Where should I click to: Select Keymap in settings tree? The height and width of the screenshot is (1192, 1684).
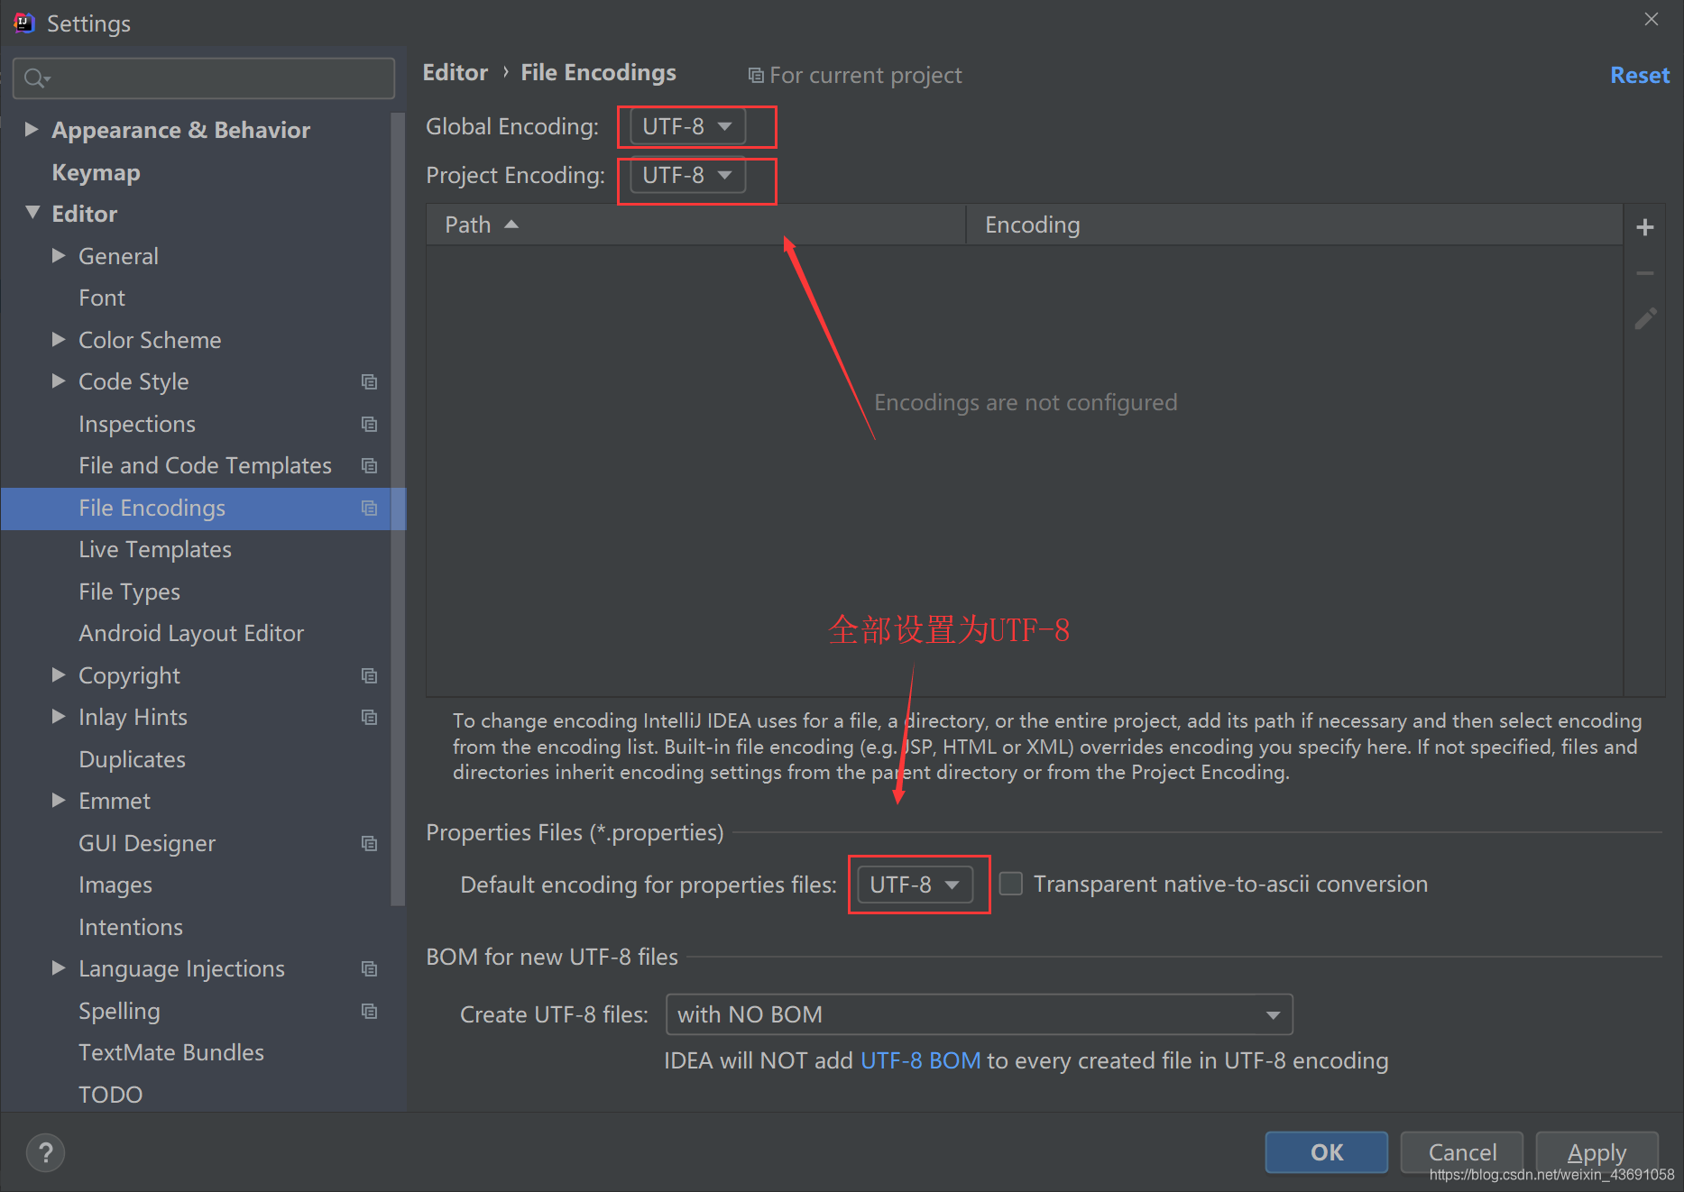click(96, 172)
